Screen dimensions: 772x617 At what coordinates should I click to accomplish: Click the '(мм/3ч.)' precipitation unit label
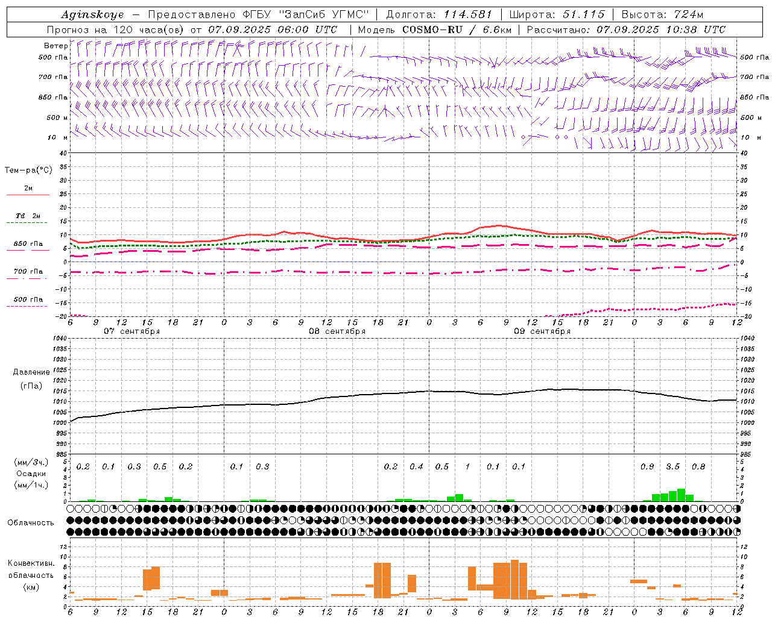[x=31, y=462]
